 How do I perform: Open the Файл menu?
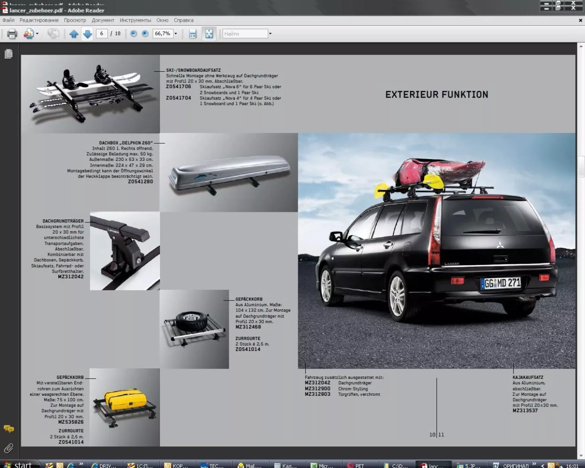[x=8, y=20]
